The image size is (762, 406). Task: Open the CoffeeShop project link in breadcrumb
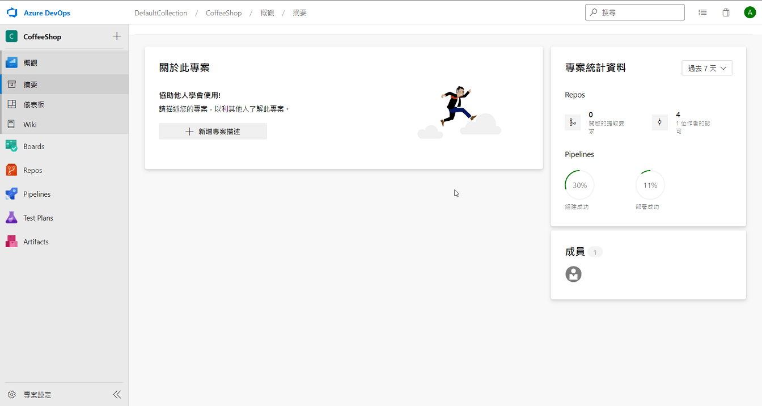click(223, 12)
